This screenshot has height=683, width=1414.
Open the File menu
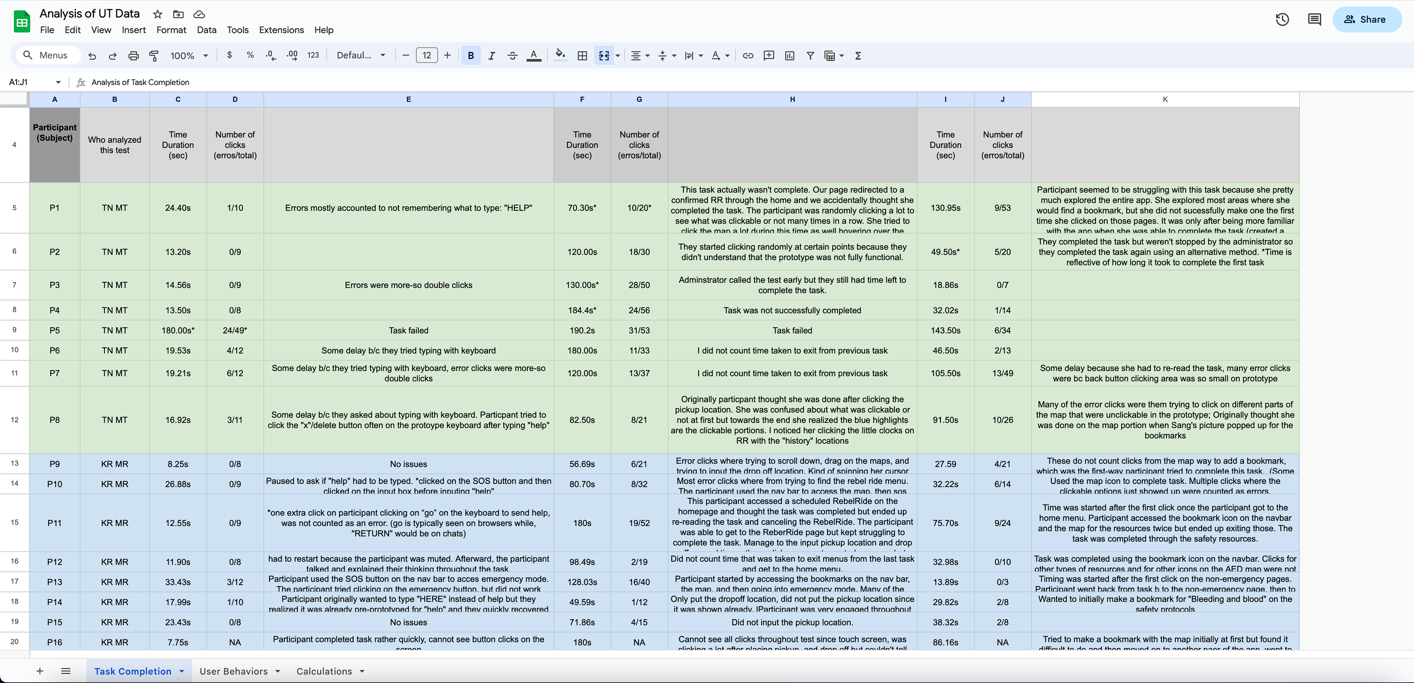47,30
